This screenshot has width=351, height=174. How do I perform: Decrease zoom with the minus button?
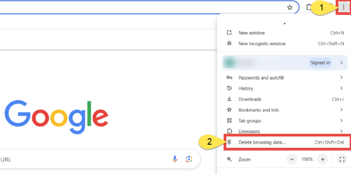(292, 160)
